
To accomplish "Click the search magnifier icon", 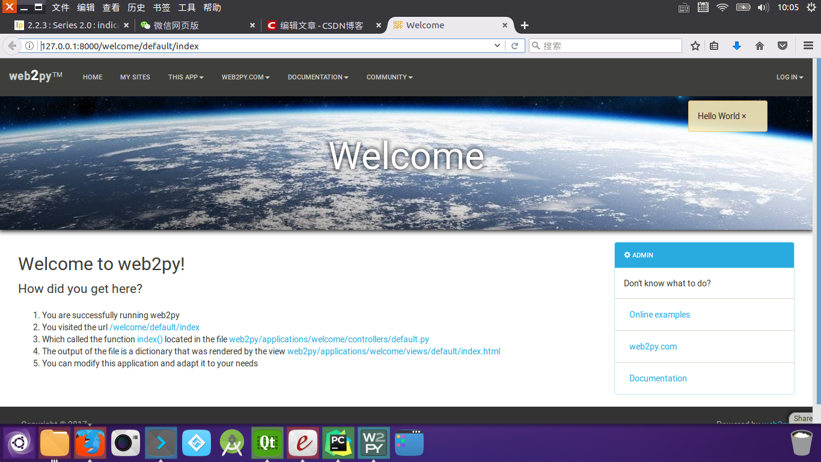I will pos(536,46).
